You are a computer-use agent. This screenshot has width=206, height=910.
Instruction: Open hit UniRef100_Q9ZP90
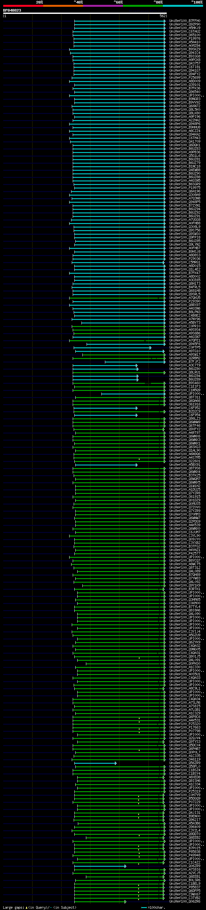pos(185,25)
